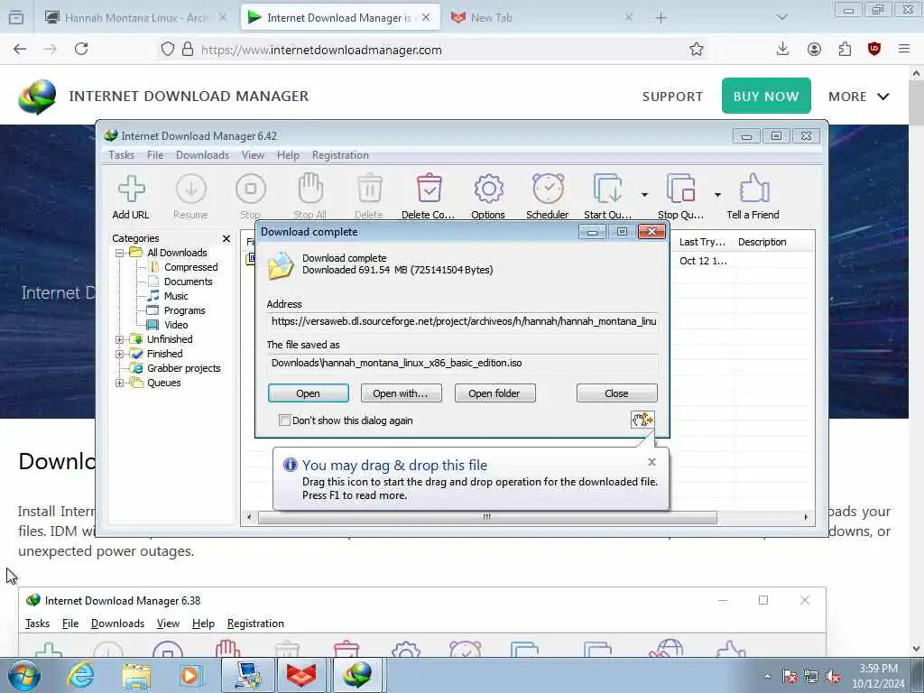
Task: Expand the Queues category node
Action: (120, 383)
